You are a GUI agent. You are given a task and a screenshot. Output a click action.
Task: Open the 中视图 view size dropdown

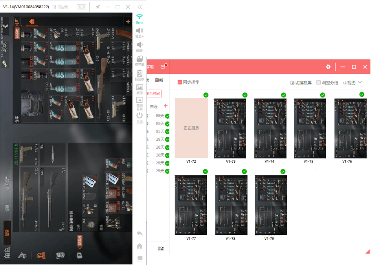click(352, 83)
